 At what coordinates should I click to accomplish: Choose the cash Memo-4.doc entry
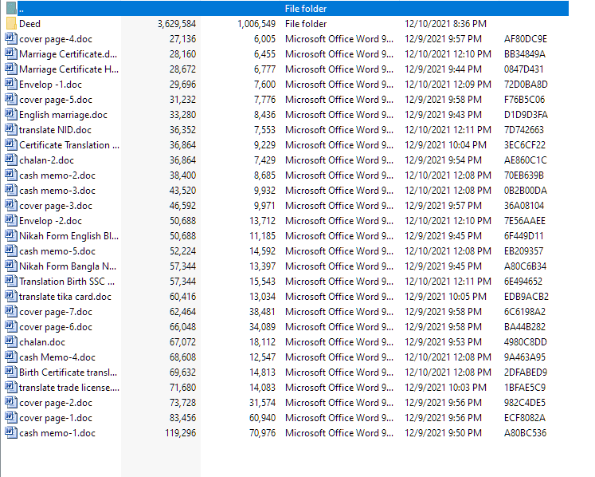click(57, 357)
